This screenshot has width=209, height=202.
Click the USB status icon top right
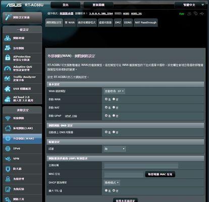(202, 14)
